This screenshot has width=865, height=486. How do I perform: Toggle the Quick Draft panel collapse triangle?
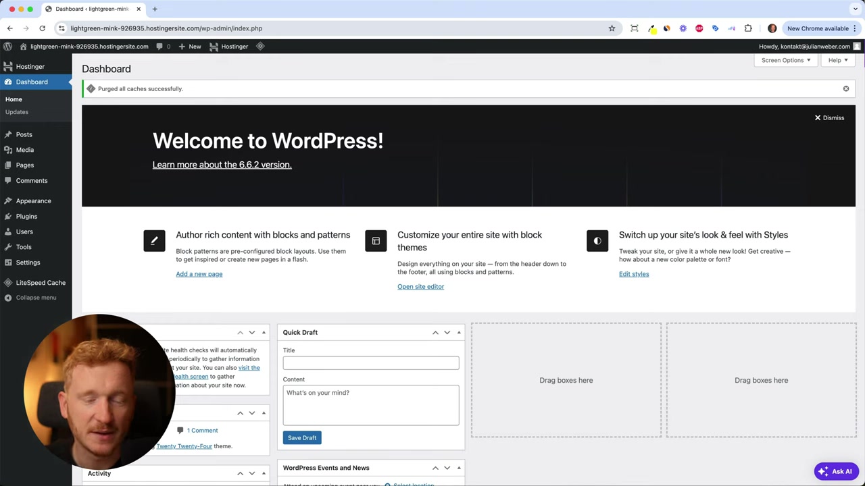pyautogui.click(x=459, y=332)
